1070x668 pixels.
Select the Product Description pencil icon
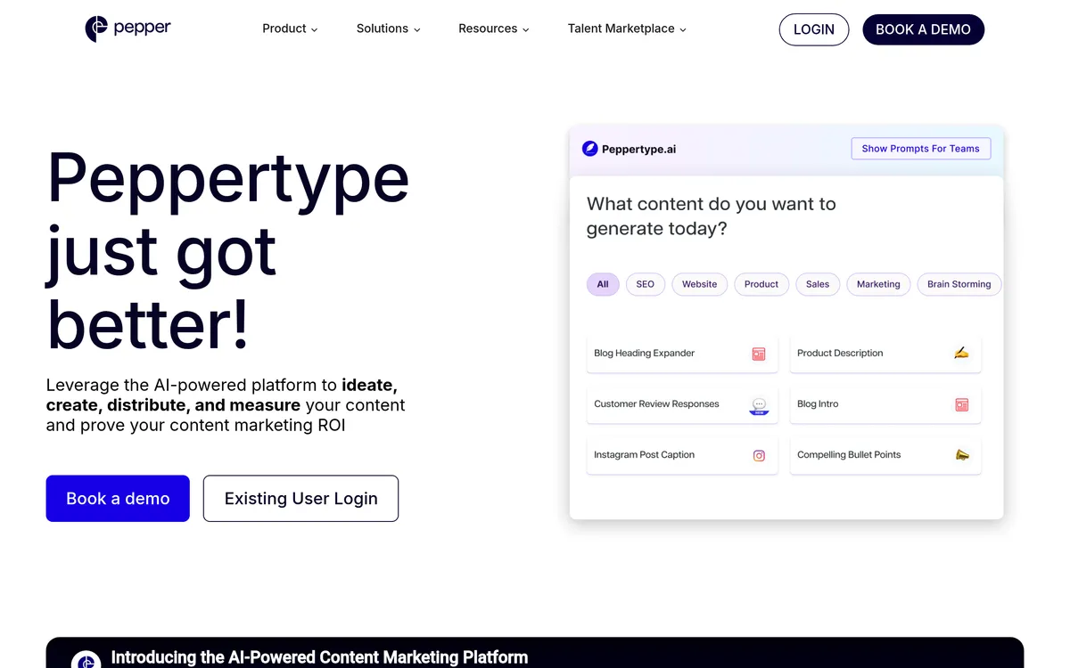961,352
